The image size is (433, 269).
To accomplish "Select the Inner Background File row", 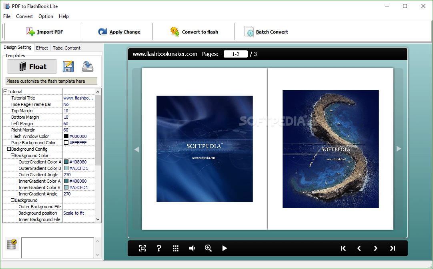I will tap(48, 219).
